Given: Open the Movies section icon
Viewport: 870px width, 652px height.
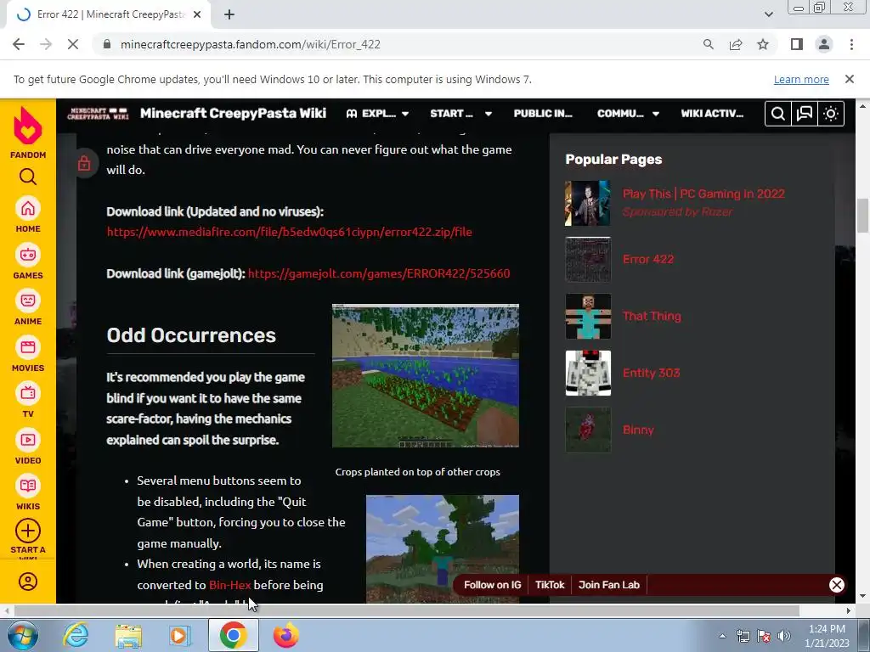Looking at the screenshot, I should (x=28, y=347).
